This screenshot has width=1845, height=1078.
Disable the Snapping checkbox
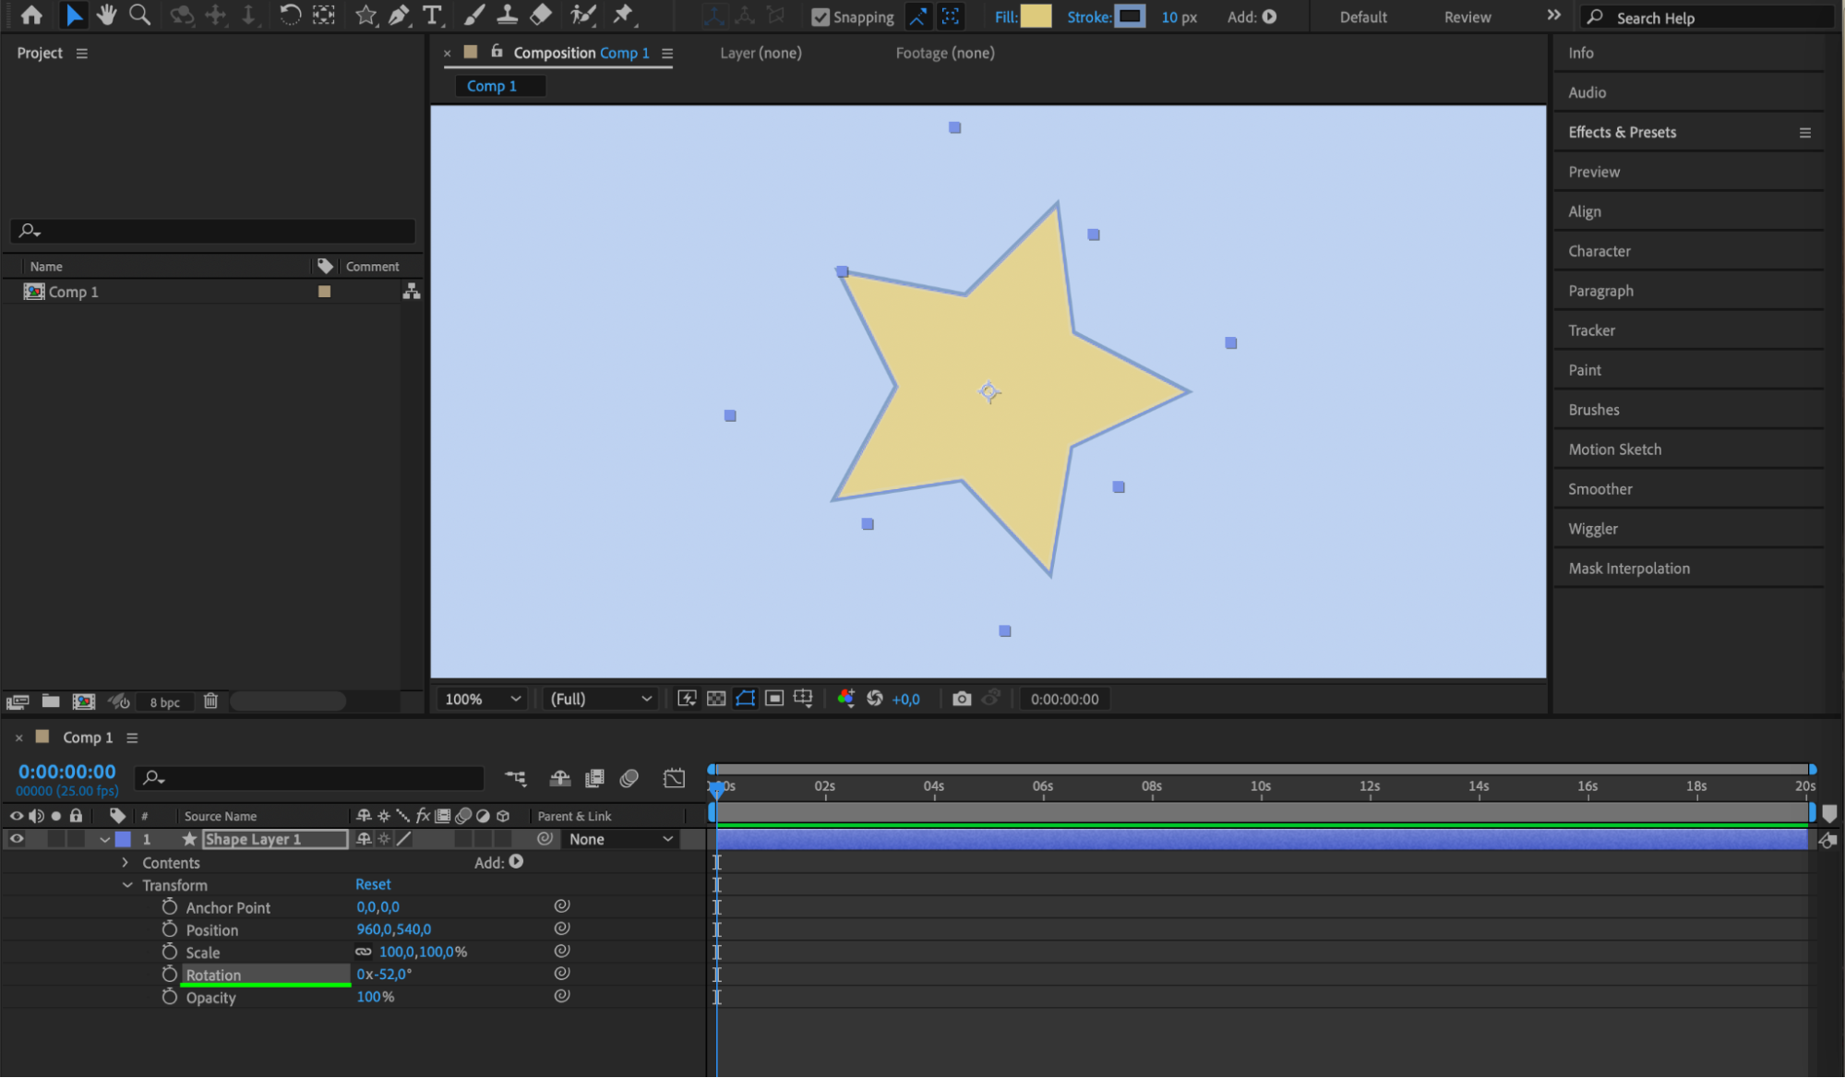[x=820, y=17]
